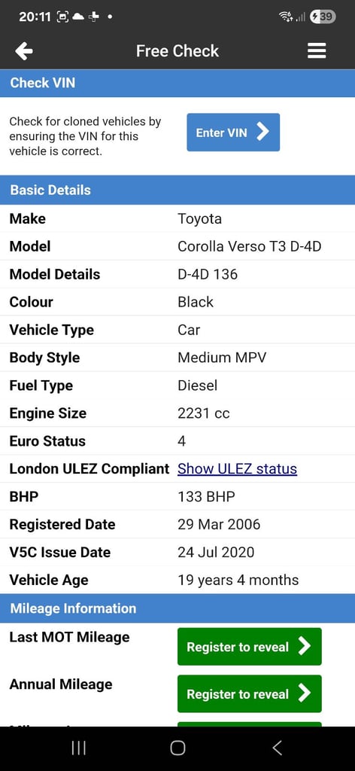Tap the back arrow in header
Image resolution: width=355 pixels, height=771 pixels.
(23, 51)
